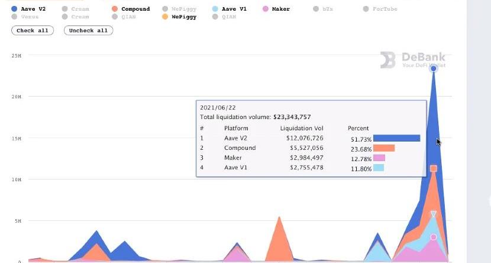Hide the Compound series via legend
The width and height of the screenshot is (491, 263).
(x=131, y=9)
